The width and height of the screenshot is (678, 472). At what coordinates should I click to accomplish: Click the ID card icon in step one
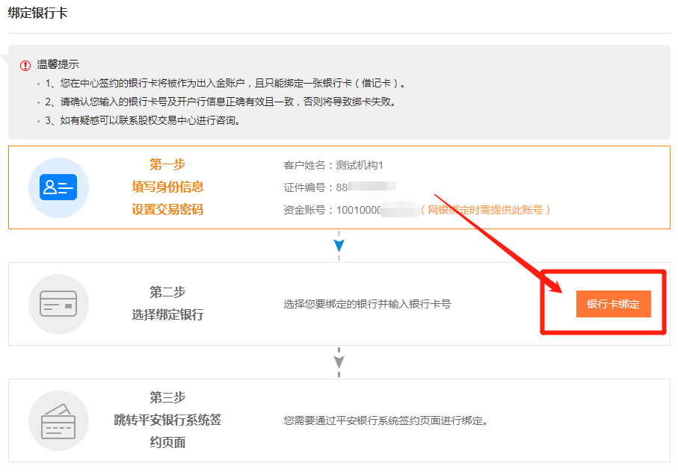[x=58, y=187]
